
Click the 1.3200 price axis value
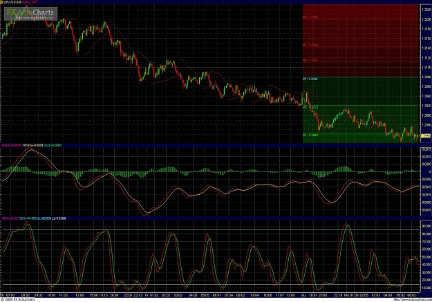pyautogui.click(x=426, y=19)
